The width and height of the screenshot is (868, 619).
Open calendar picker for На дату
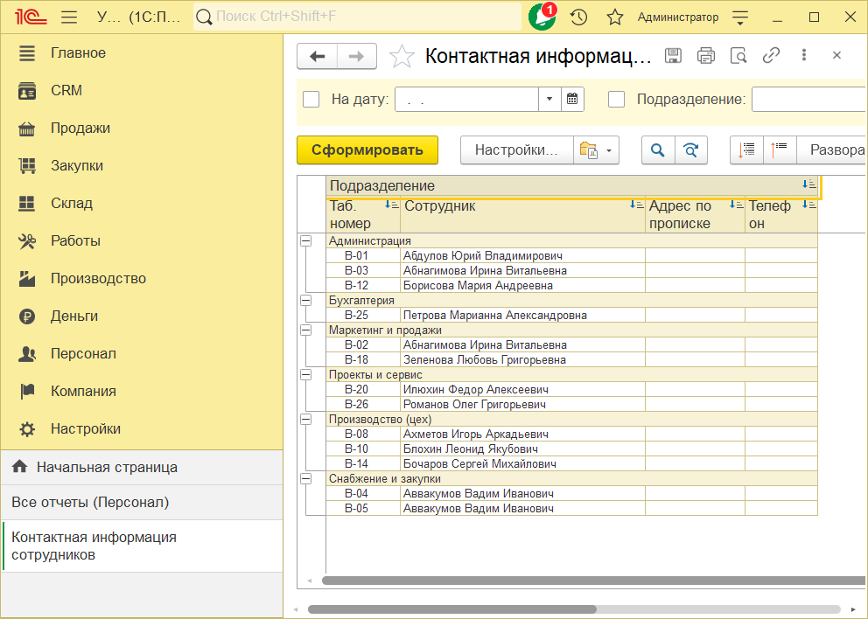coord(572,99)
